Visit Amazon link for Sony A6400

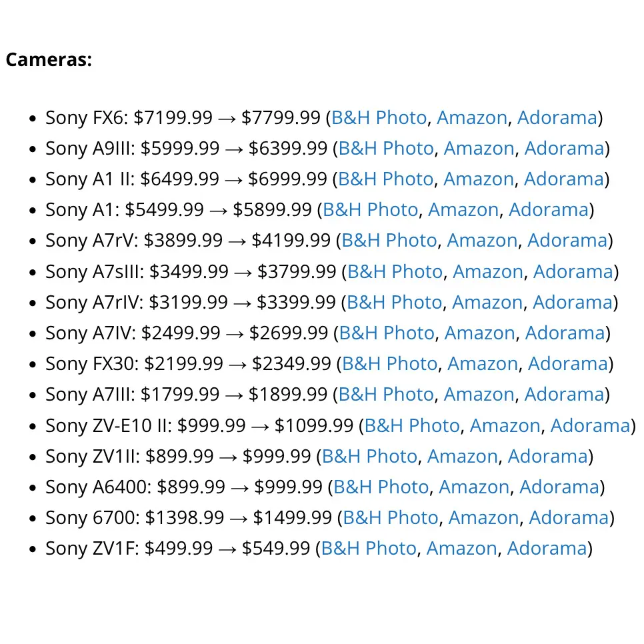coord(475,487)
